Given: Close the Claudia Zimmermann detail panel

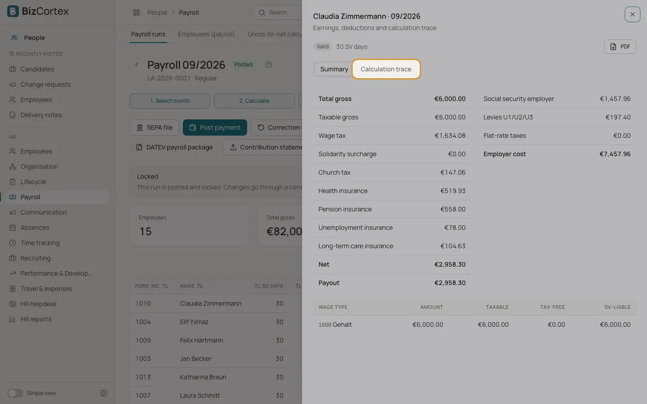Looking at the screenshot, I should (632, 14).
